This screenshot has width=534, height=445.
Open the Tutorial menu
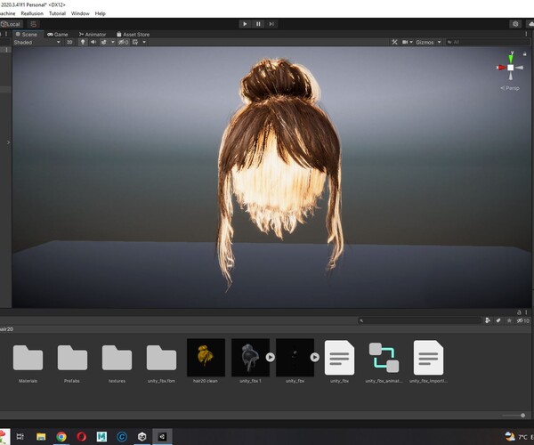click(x=57, y=13)
